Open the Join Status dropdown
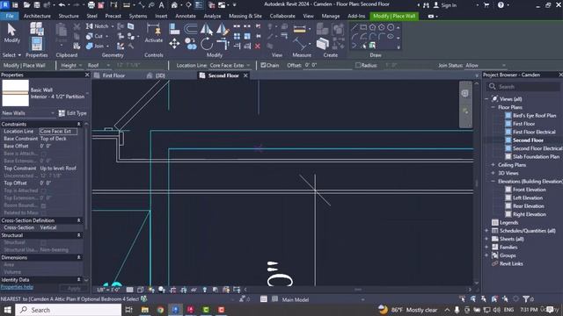This screenshot has width=563, height=316. (486, 66)
